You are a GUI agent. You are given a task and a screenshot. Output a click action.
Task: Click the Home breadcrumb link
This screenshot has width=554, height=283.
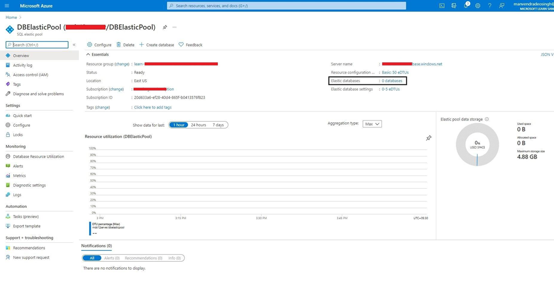pyautogui.click(x=11, y=17)
